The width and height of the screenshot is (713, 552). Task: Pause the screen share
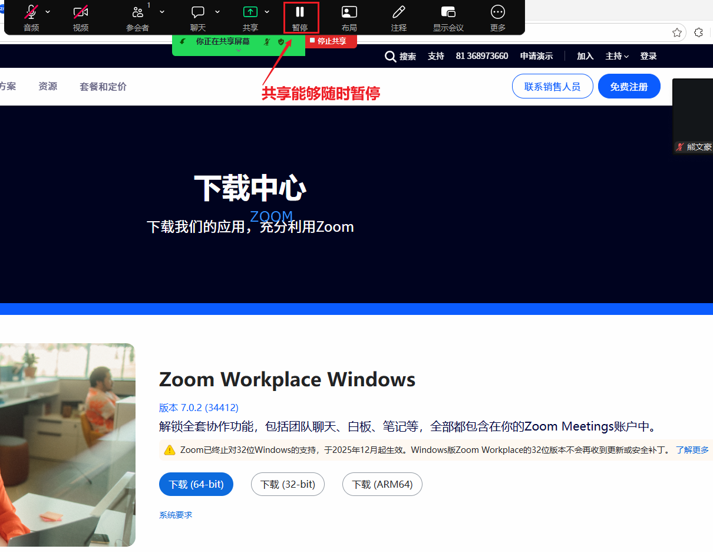[300, 18]
